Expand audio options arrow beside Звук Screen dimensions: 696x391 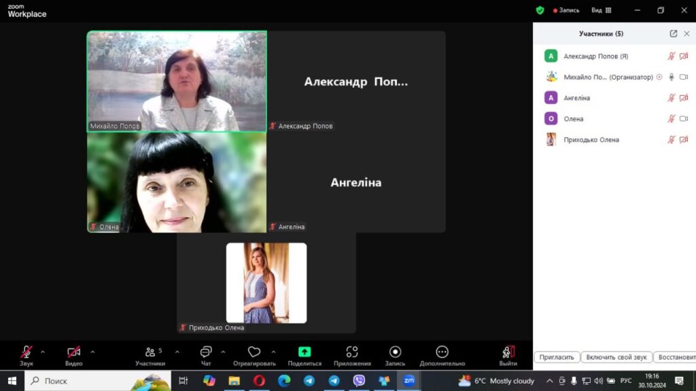tap(43, 352)
